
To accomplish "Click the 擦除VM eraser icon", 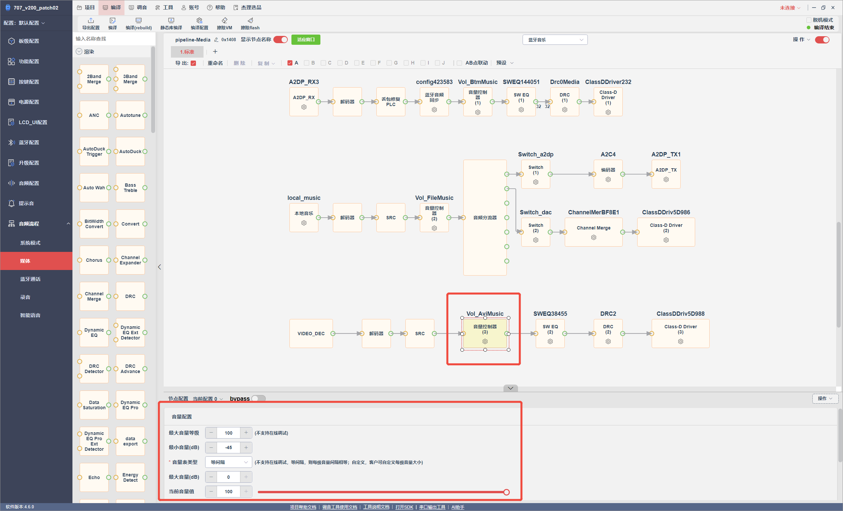I will click(x=225, y=24).
